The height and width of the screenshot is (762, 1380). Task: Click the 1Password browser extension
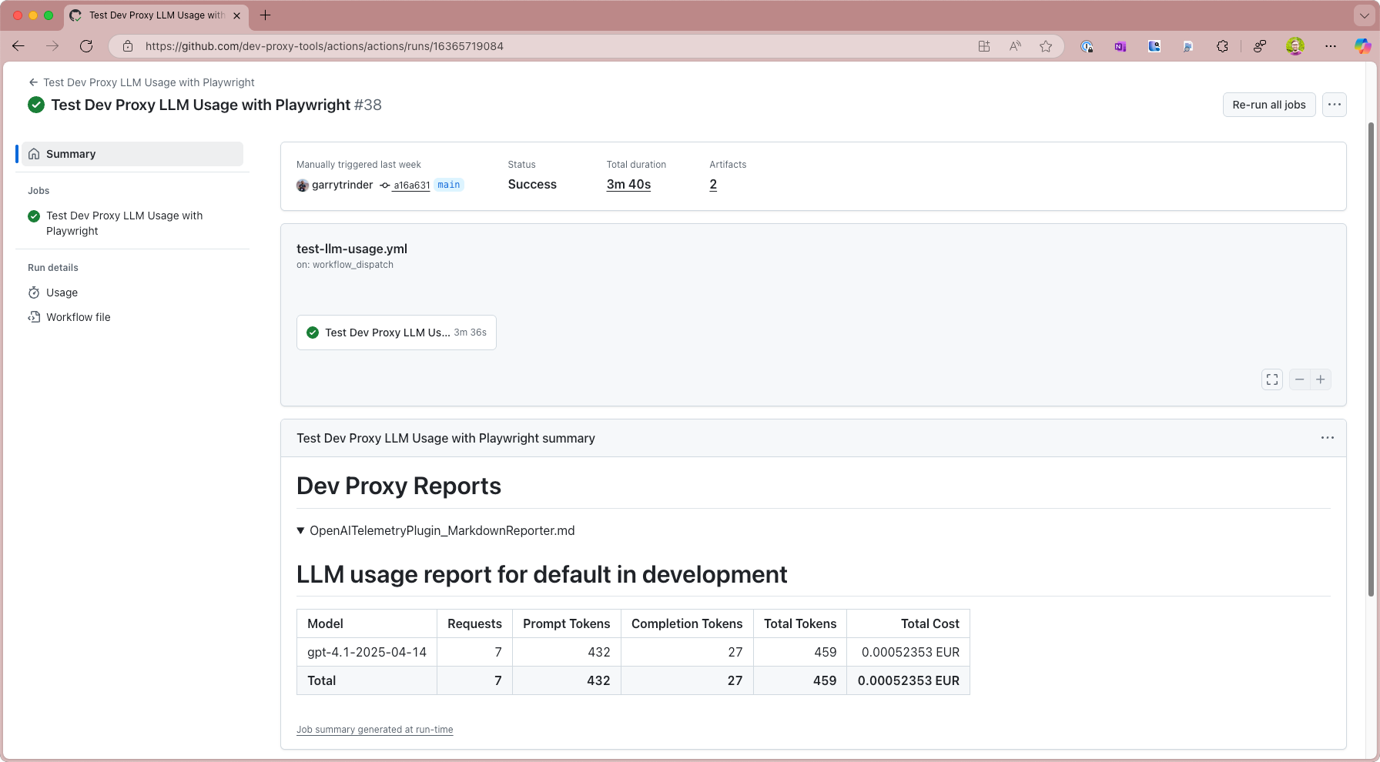point(1087,46)
